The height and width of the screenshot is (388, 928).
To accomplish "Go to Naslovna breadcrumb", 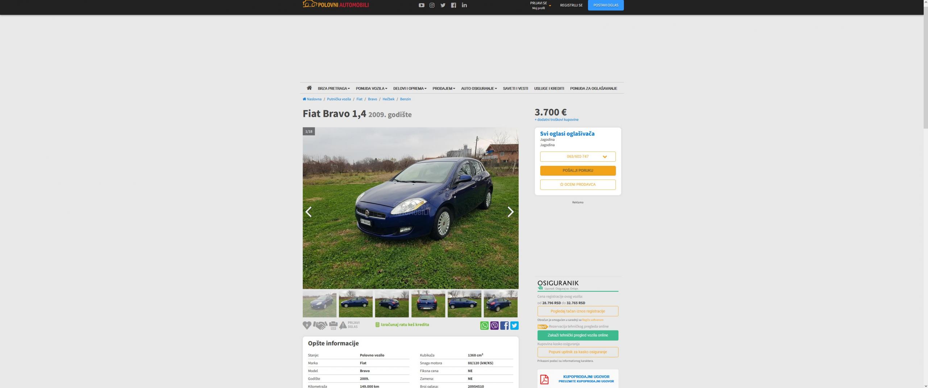I will click(x=312, y=99).
